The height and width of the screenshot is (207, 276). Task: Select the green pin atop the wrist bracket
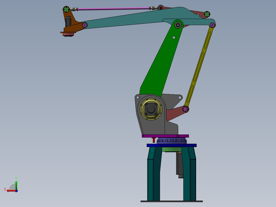click(66, 9)
